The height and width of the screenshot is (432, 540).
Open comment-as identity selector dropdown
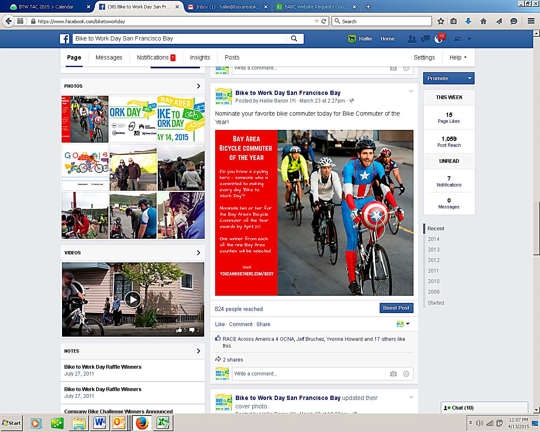click(x=403, y=324)
